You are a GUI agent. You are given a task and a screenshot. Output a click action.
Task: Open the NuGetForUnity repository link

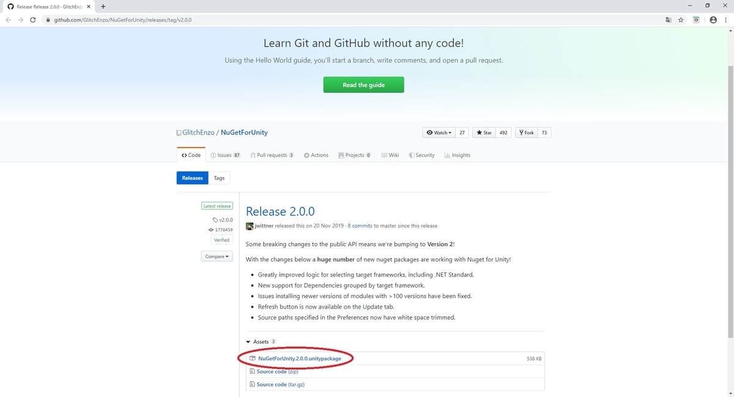pyautogui.click(x=244, y=133)
